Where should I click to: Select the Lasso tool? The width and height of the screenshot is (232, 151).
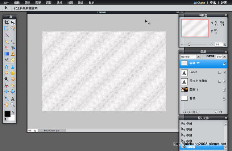[13, 28]
